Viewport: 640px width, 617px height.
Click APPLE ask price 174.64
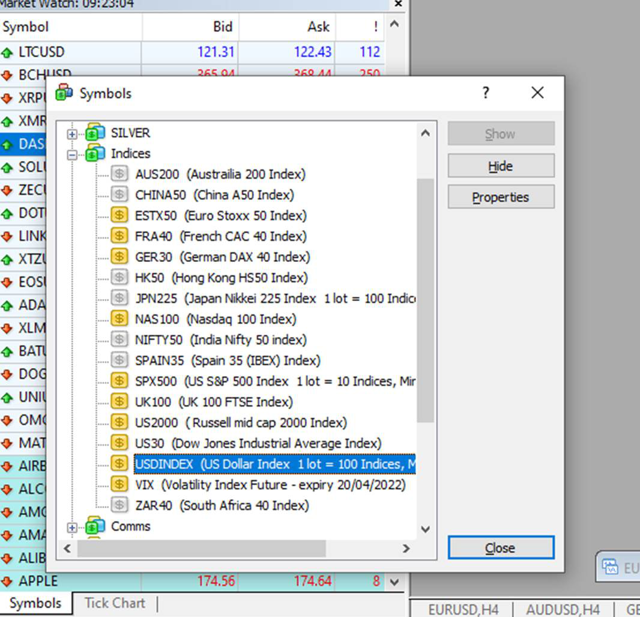[x=313, y=581]
